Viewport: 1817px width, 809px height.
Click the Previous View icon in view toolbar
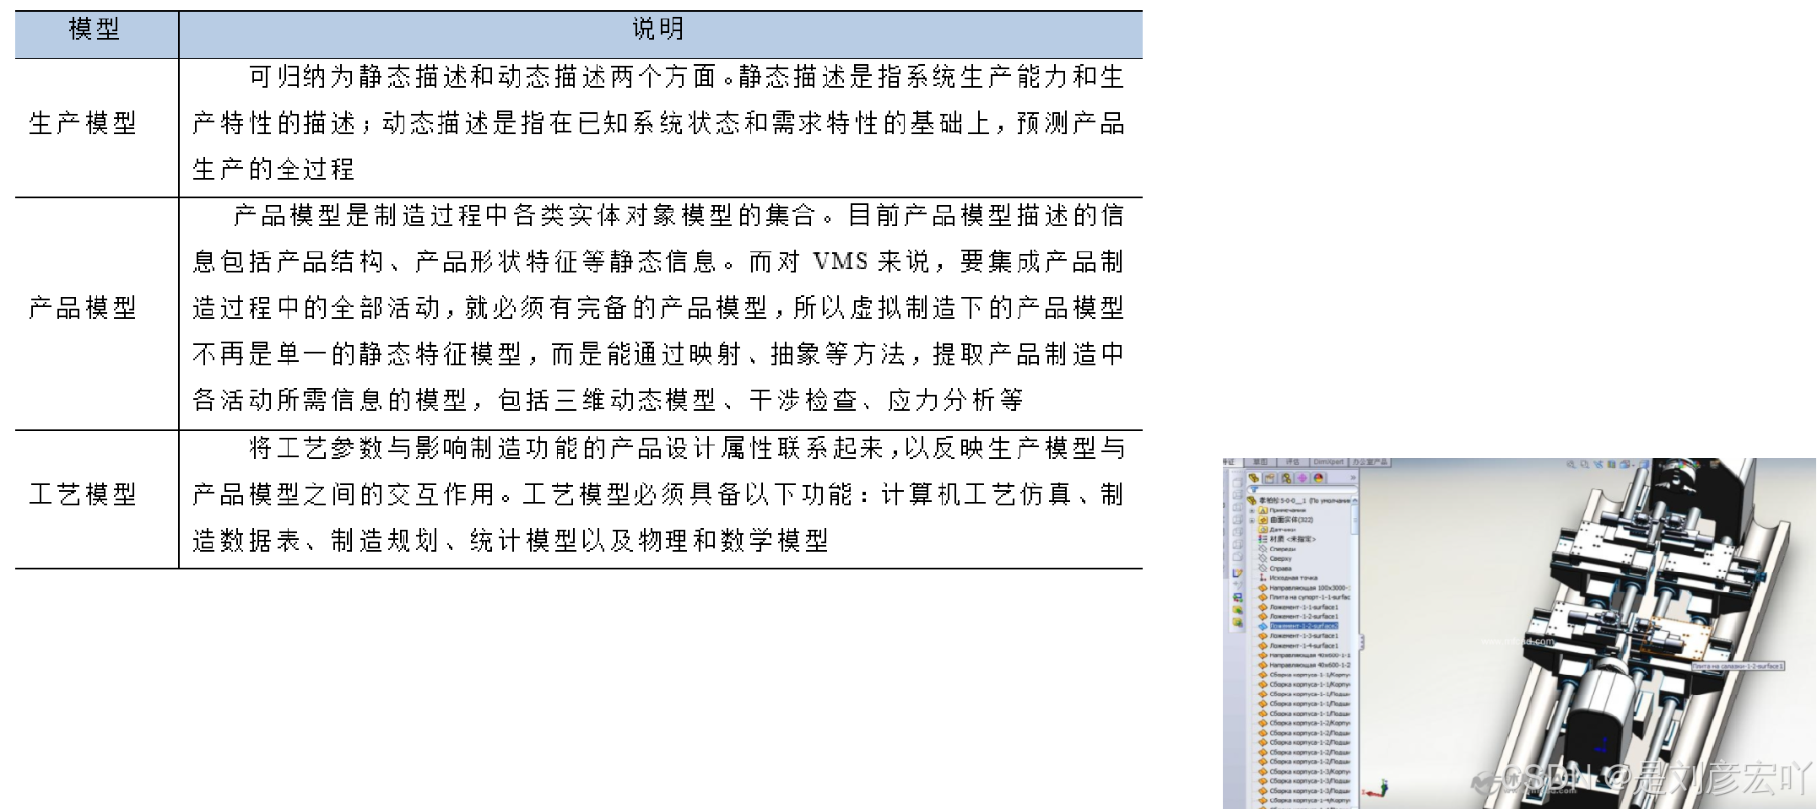click(1598, 464)
